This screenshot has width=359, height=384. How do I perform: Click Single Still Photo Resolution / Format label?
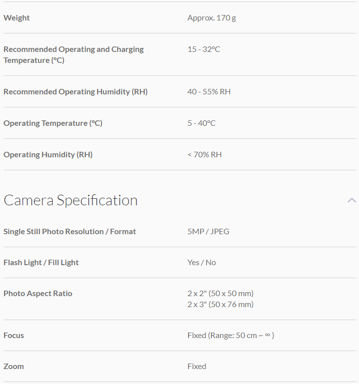tap(69, 232)
